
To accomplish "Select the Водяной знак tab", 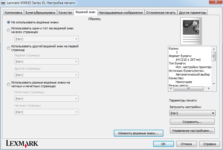I will pyautogui.click(x=86, y=12).
